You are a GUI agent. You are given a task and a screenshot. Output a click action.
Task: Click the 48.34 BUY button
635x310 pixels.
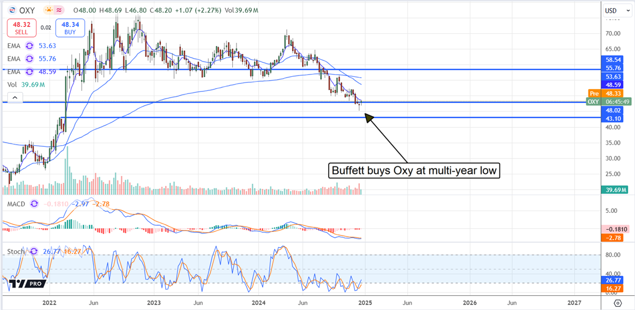pos(69,27)
